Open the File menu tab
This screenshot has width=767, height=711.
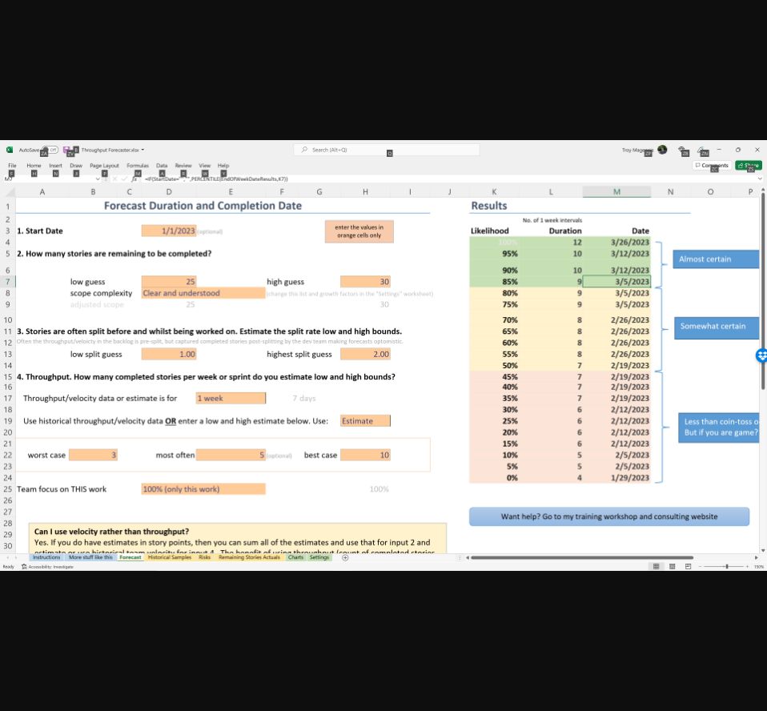point(12,166)
